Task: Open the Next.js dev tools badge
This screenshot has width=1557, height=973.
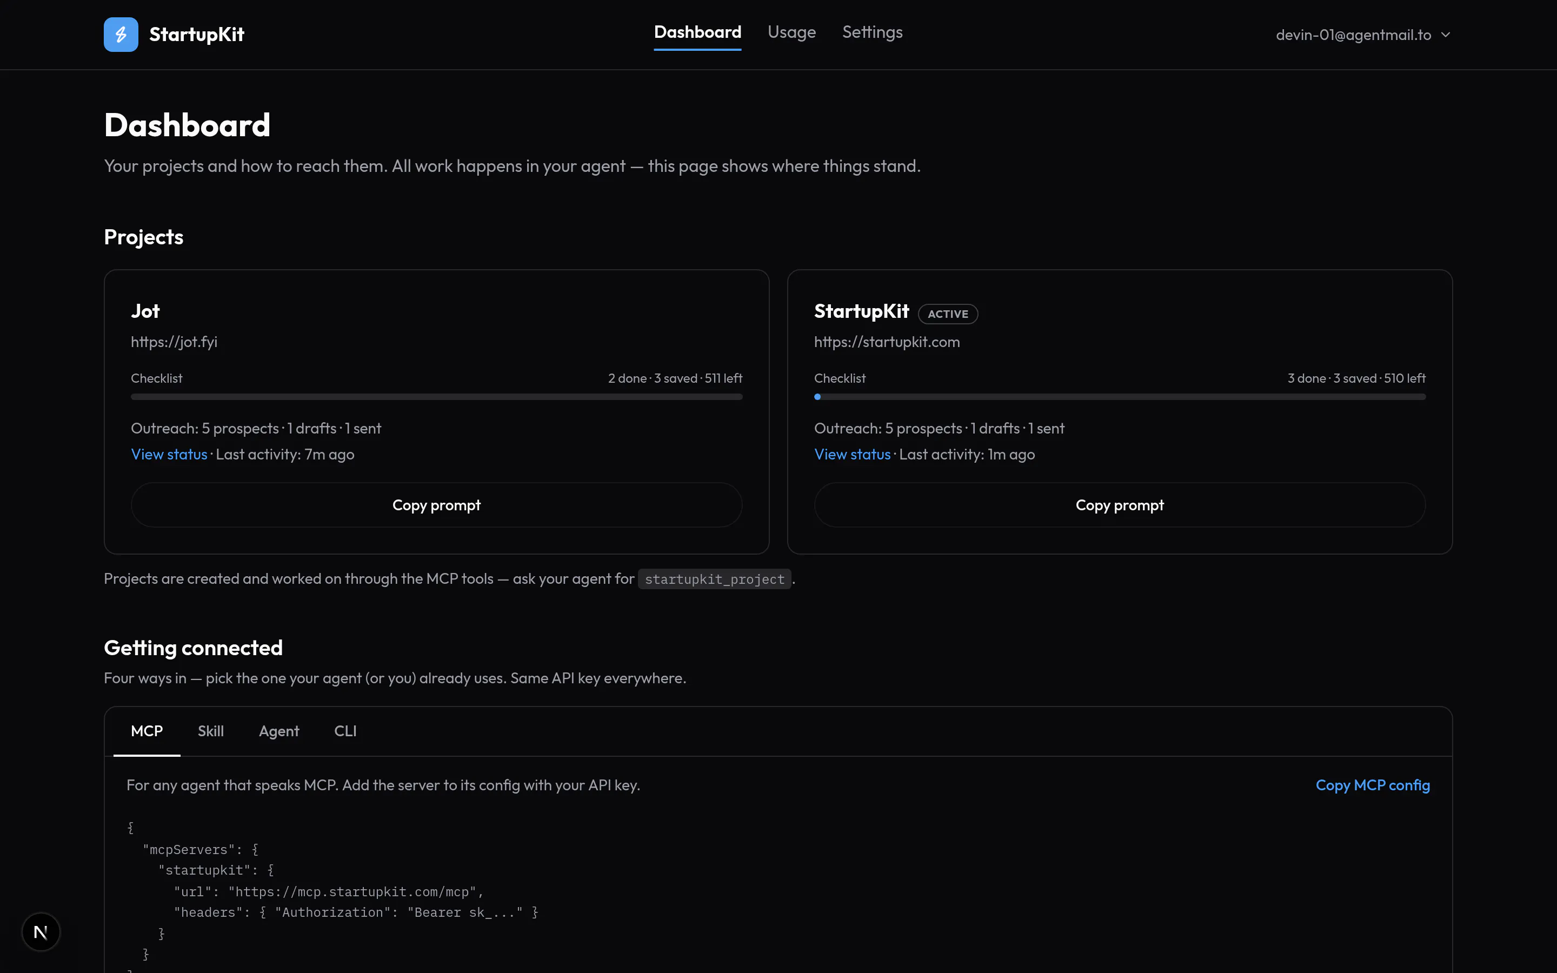Action: coord(41,931)
